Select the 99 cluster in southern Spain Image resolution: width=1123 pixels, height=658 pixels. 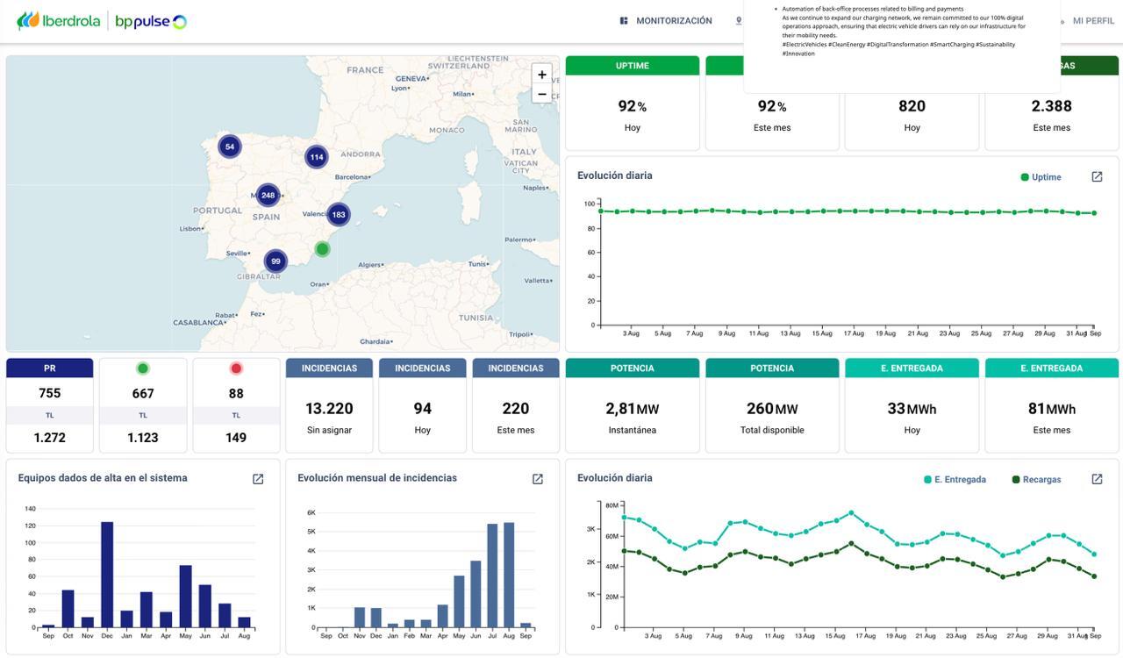tap(275, 261)
